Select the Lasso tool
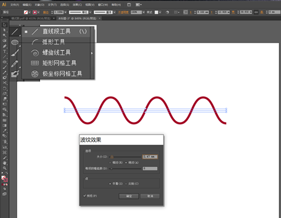Image resolution: width=281 pixels, height=218 pixels. coord(4,41)
